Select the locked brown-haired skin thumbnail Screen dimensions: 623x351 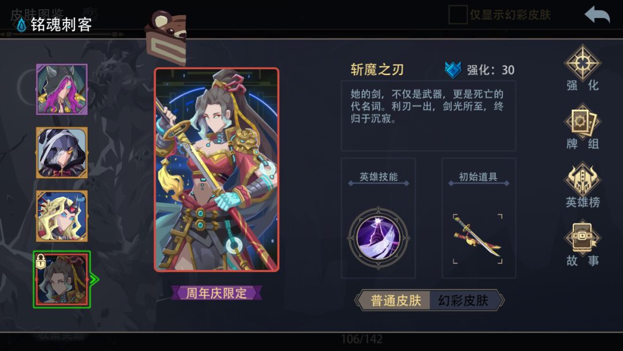(x=62, y=279)
